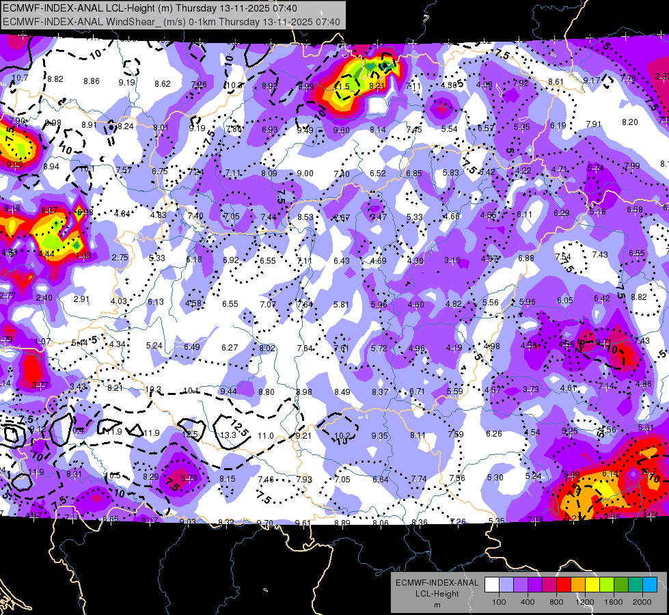This screenshot has height=615, width=669.
Task: Click the wind shear value 5.54
Action: (x=449, y=129)
